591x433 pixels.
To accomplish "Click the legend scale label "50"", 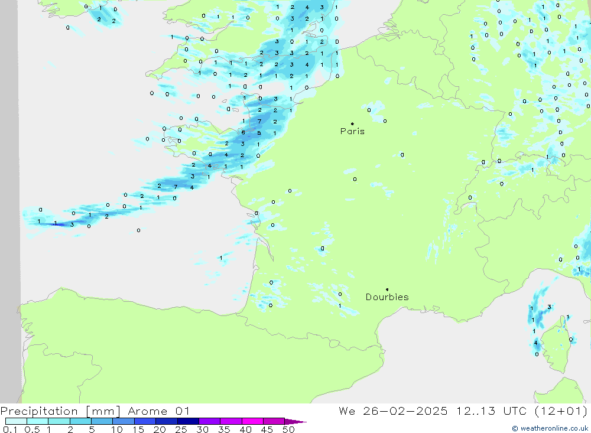I will coord(289,429).
